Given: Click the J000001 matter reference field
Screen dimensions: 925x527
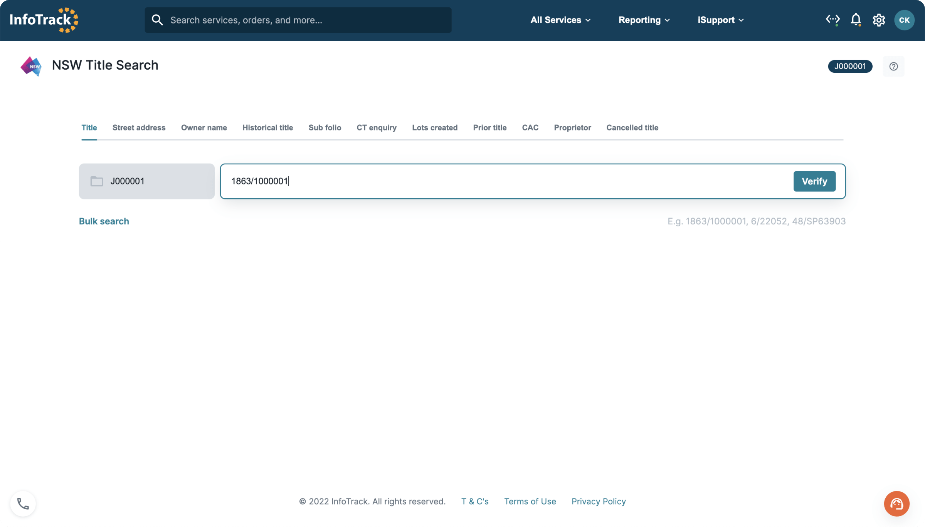Looking at the screenshot, I should pos(147,181).
